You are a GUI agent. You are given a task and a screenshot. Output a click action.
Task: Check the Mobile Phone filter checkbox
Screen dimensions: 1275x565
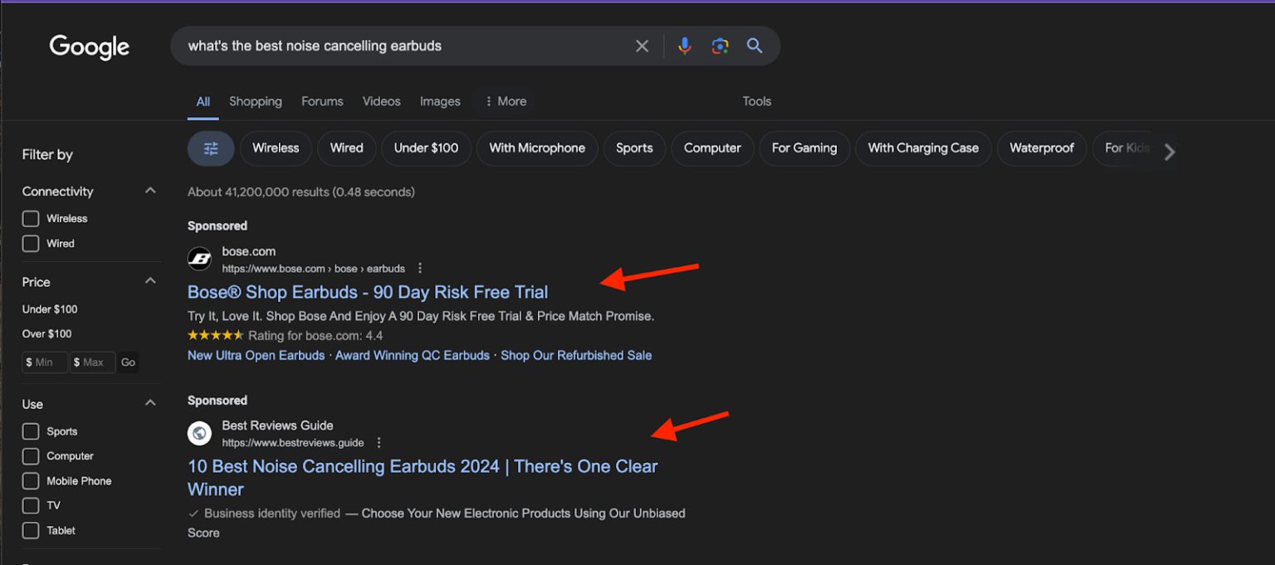point(31,480)
